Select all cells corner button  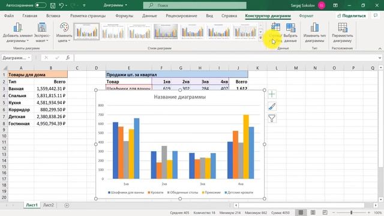tap(4, 68)
